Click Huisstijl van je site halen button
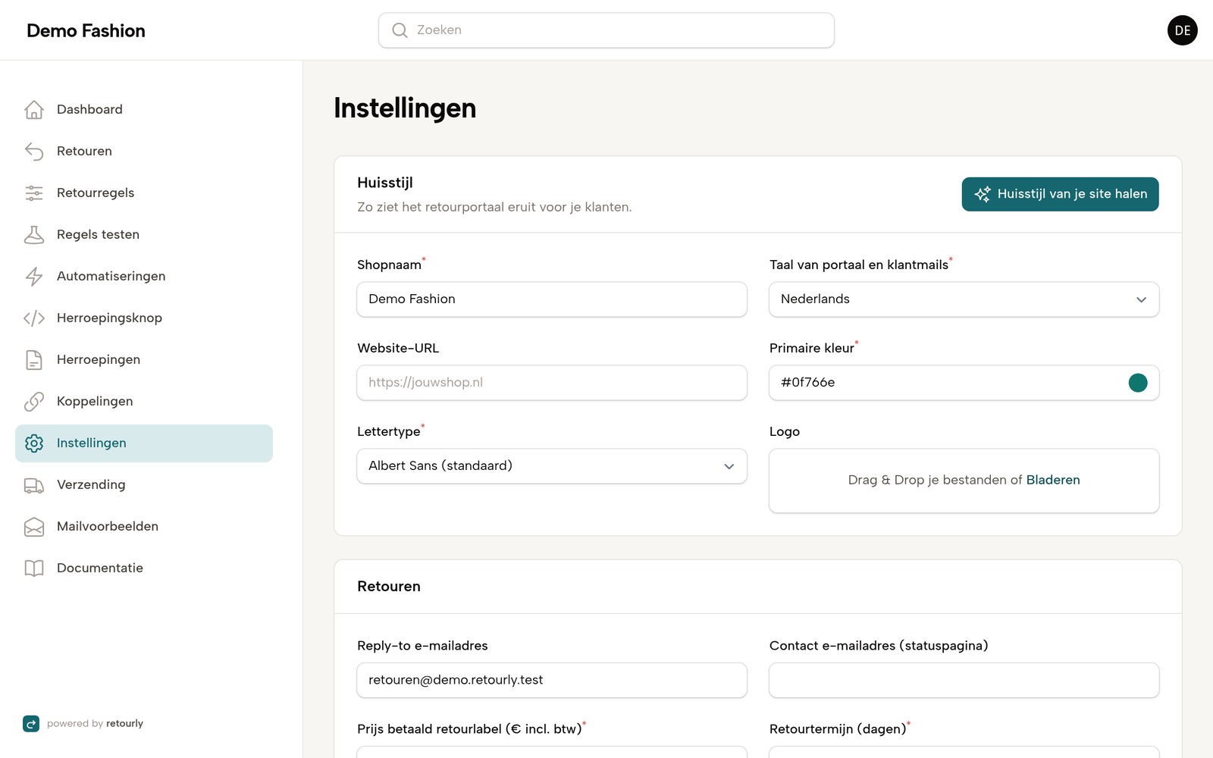This screenshot has height=758, width=1213. click(1060, 194)
